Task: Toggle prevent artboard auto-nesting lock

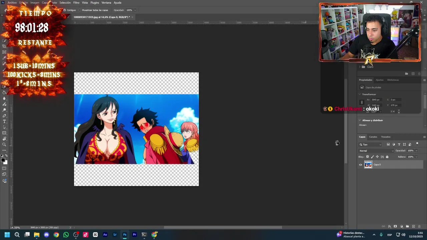Action: (x=382, y=157)
